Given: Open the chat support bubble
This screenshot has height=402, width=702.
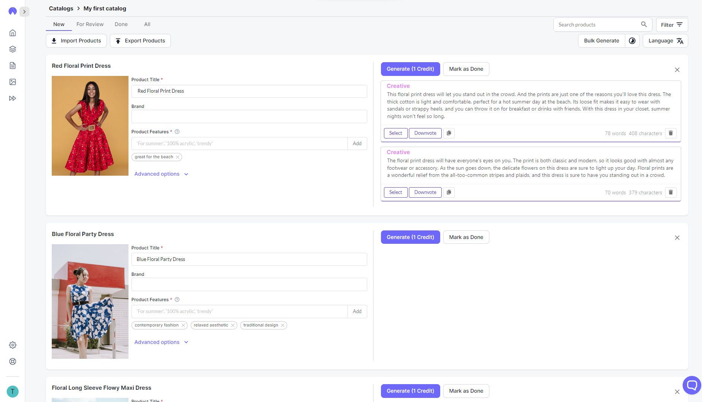Looking at the screenshot, I should point(692,385).
